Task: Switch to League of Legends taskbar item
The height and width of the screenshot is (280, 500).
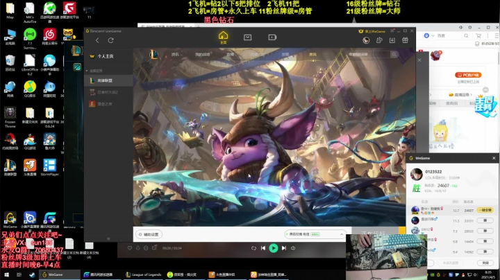Action: tap(144, 274)
